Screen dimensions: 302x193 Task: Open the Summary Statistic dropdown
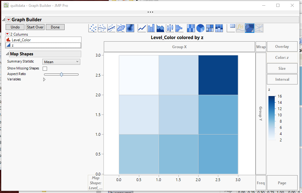click(x=61, y=62)
